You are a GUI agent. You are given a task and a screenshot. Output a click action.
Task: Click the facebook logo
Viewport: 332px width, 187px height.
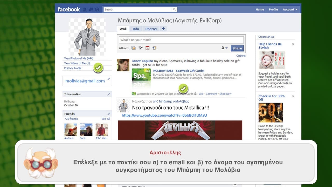point(69,9)
